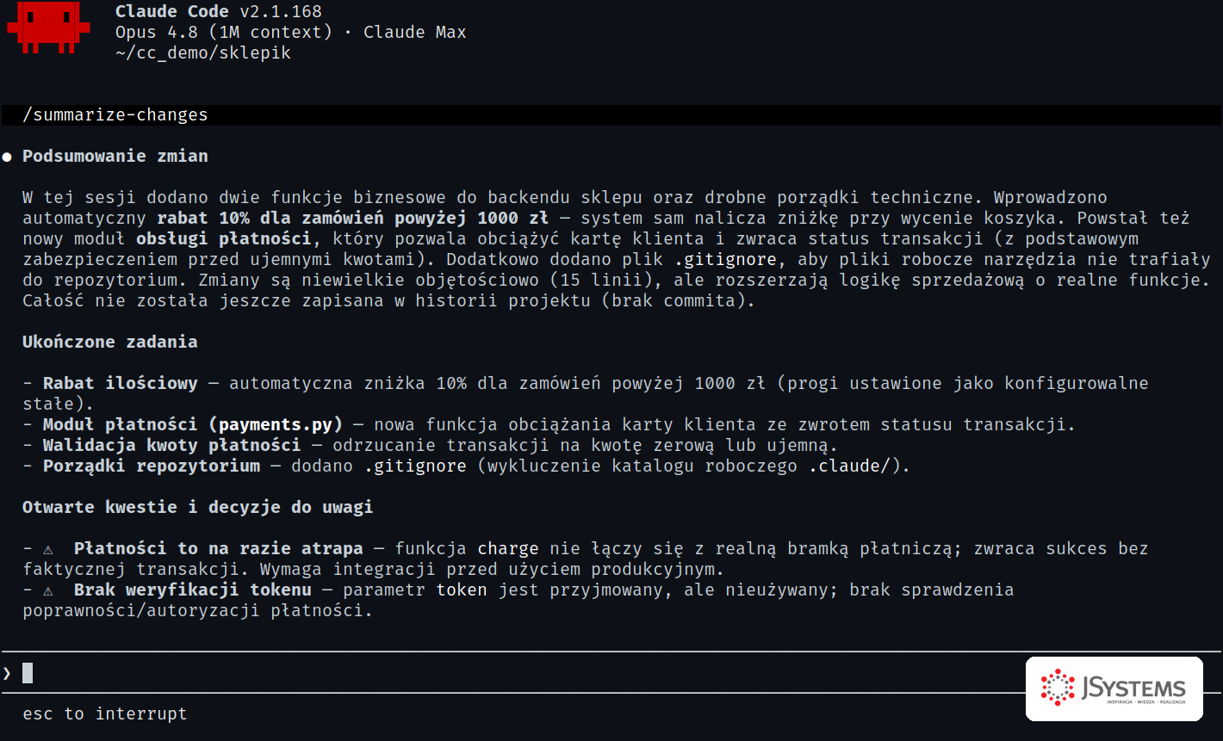
Task: Click the "Rabat ilościowy" item label
Action: coord(121,384)
